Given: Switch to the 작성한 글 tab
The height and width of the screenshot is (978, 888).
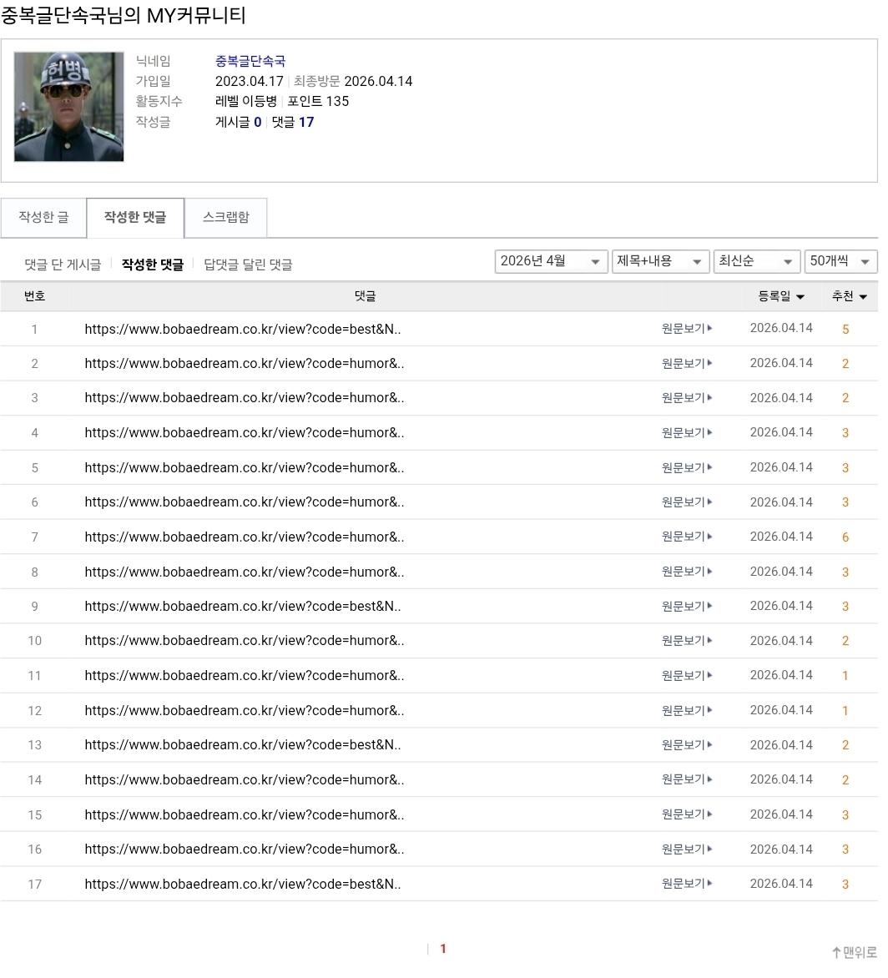Looking at the screenshot, I should click(x=43, y=217).
